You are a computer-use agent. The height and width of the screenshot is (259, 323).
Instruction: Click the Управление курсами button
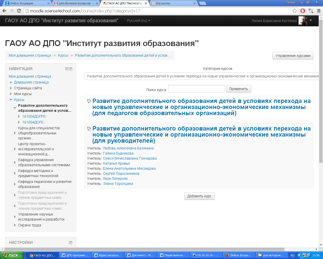coord(293,56)
